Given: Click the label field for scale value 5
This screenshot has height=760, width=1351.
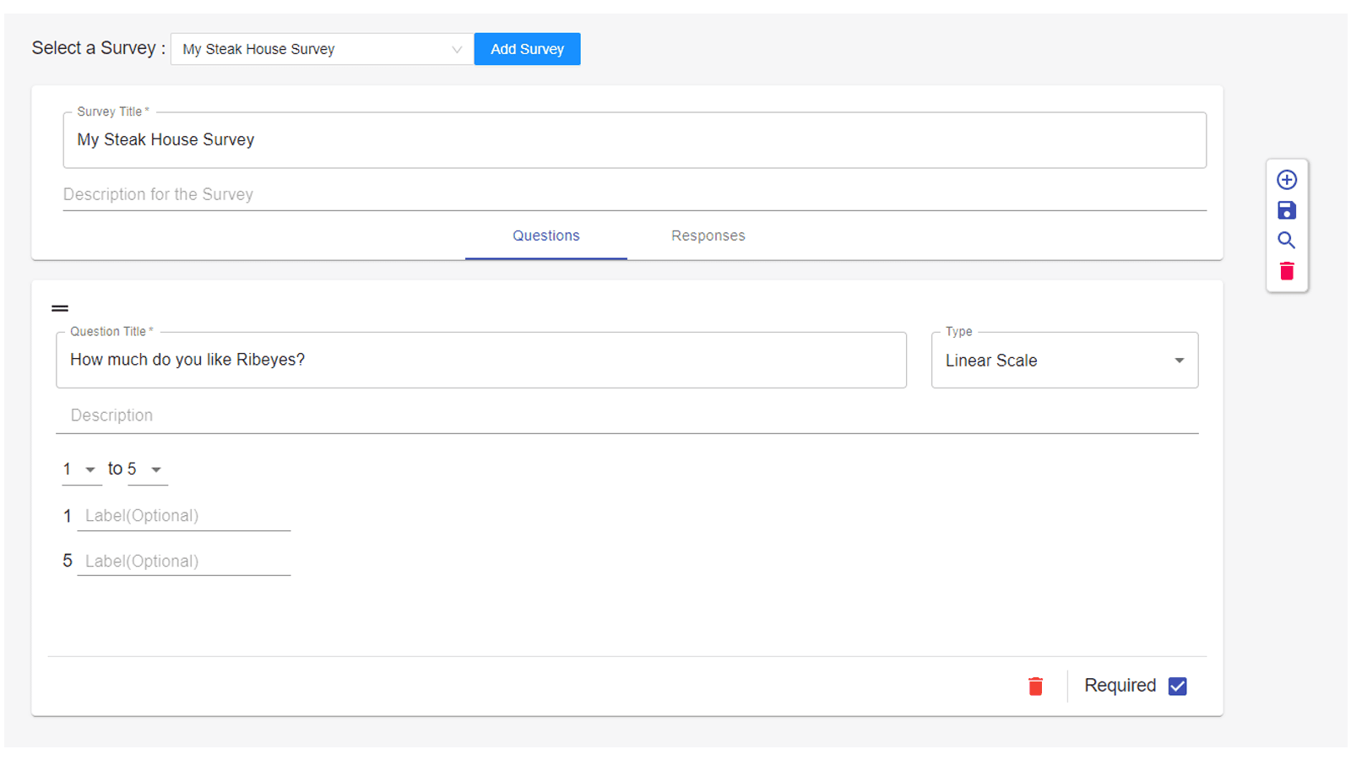Looking at the screenshot, I should 183,561.
